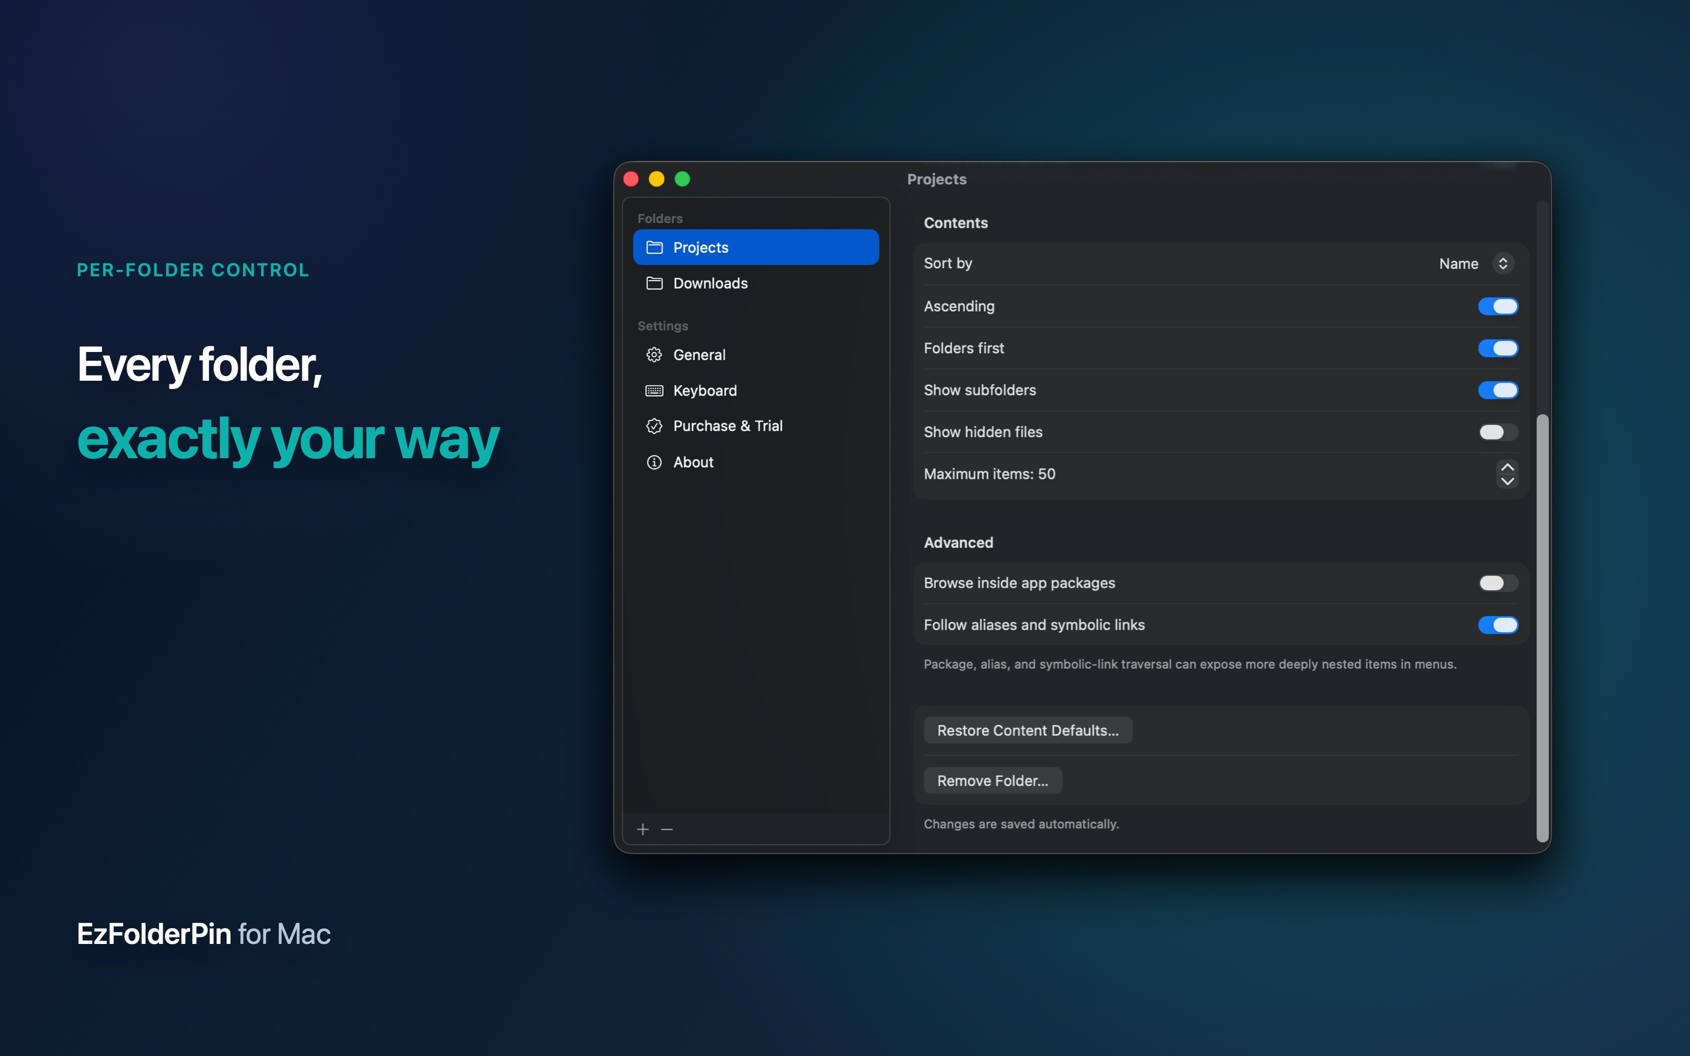This screenshot has width=1690, height=1056.
Task: Enable Browse inside app packages
Action: tap(1498, 583)
